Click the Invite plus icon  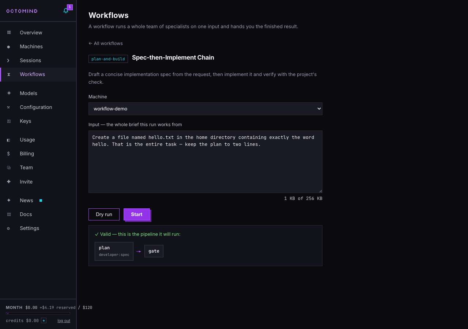click(9, 182)
